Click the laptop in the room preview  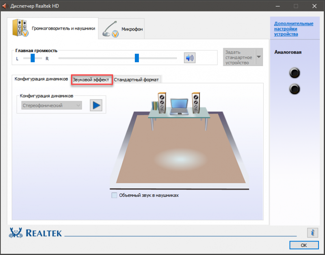(x=179, y=107)
